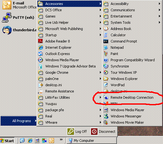Viewport: 163px width, 144px height.
Task: Open Internet Explorer from Programs list
Action: click(x=69, y=47)
